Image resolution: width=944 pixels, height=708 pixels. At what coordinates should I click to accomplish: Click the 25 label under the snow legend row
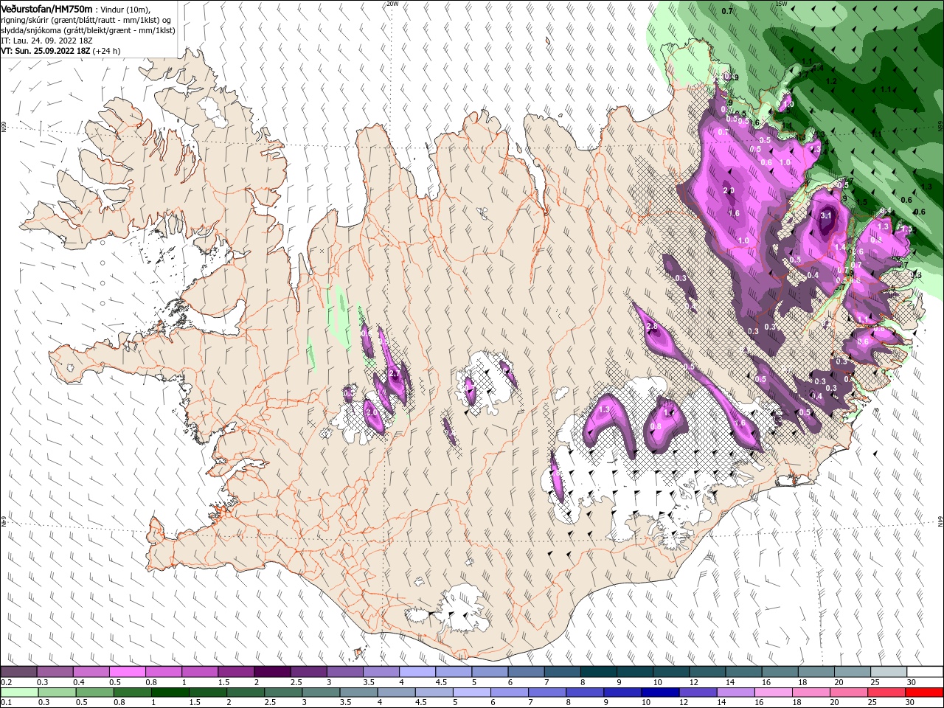click(x=875, y=682)
